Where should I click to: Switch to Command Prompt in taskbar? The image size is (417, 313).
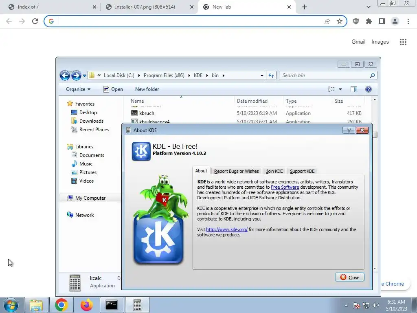112,305
